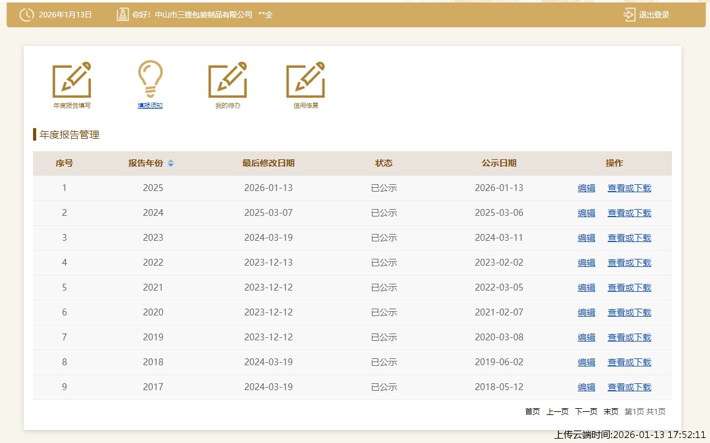The image size is (710, 443).
Task: Go to 下一页 in pagination
Action: (585, 412)
